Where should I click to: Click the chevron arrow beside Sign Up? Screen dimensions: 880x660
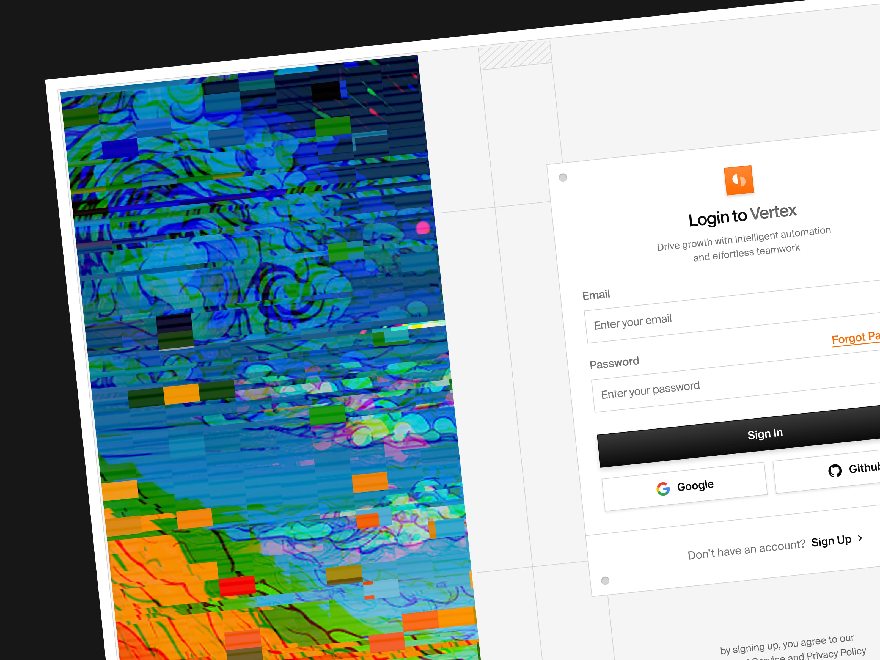860,538
